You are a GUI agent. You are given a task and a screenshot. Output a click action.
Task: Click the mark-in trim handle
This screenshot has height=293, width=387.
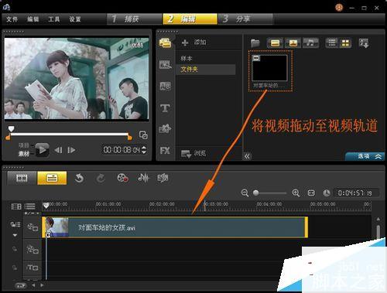pyautogui.click(x=8, y=137)
